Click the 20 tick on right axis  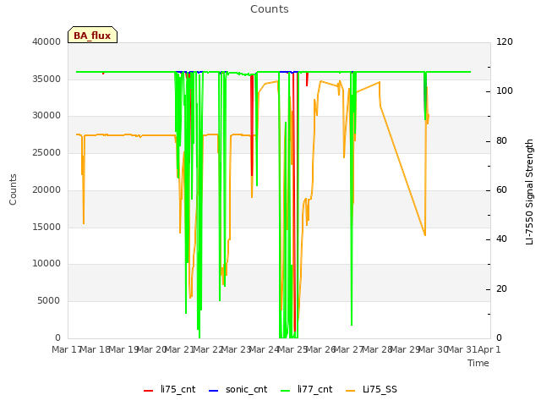501,288
